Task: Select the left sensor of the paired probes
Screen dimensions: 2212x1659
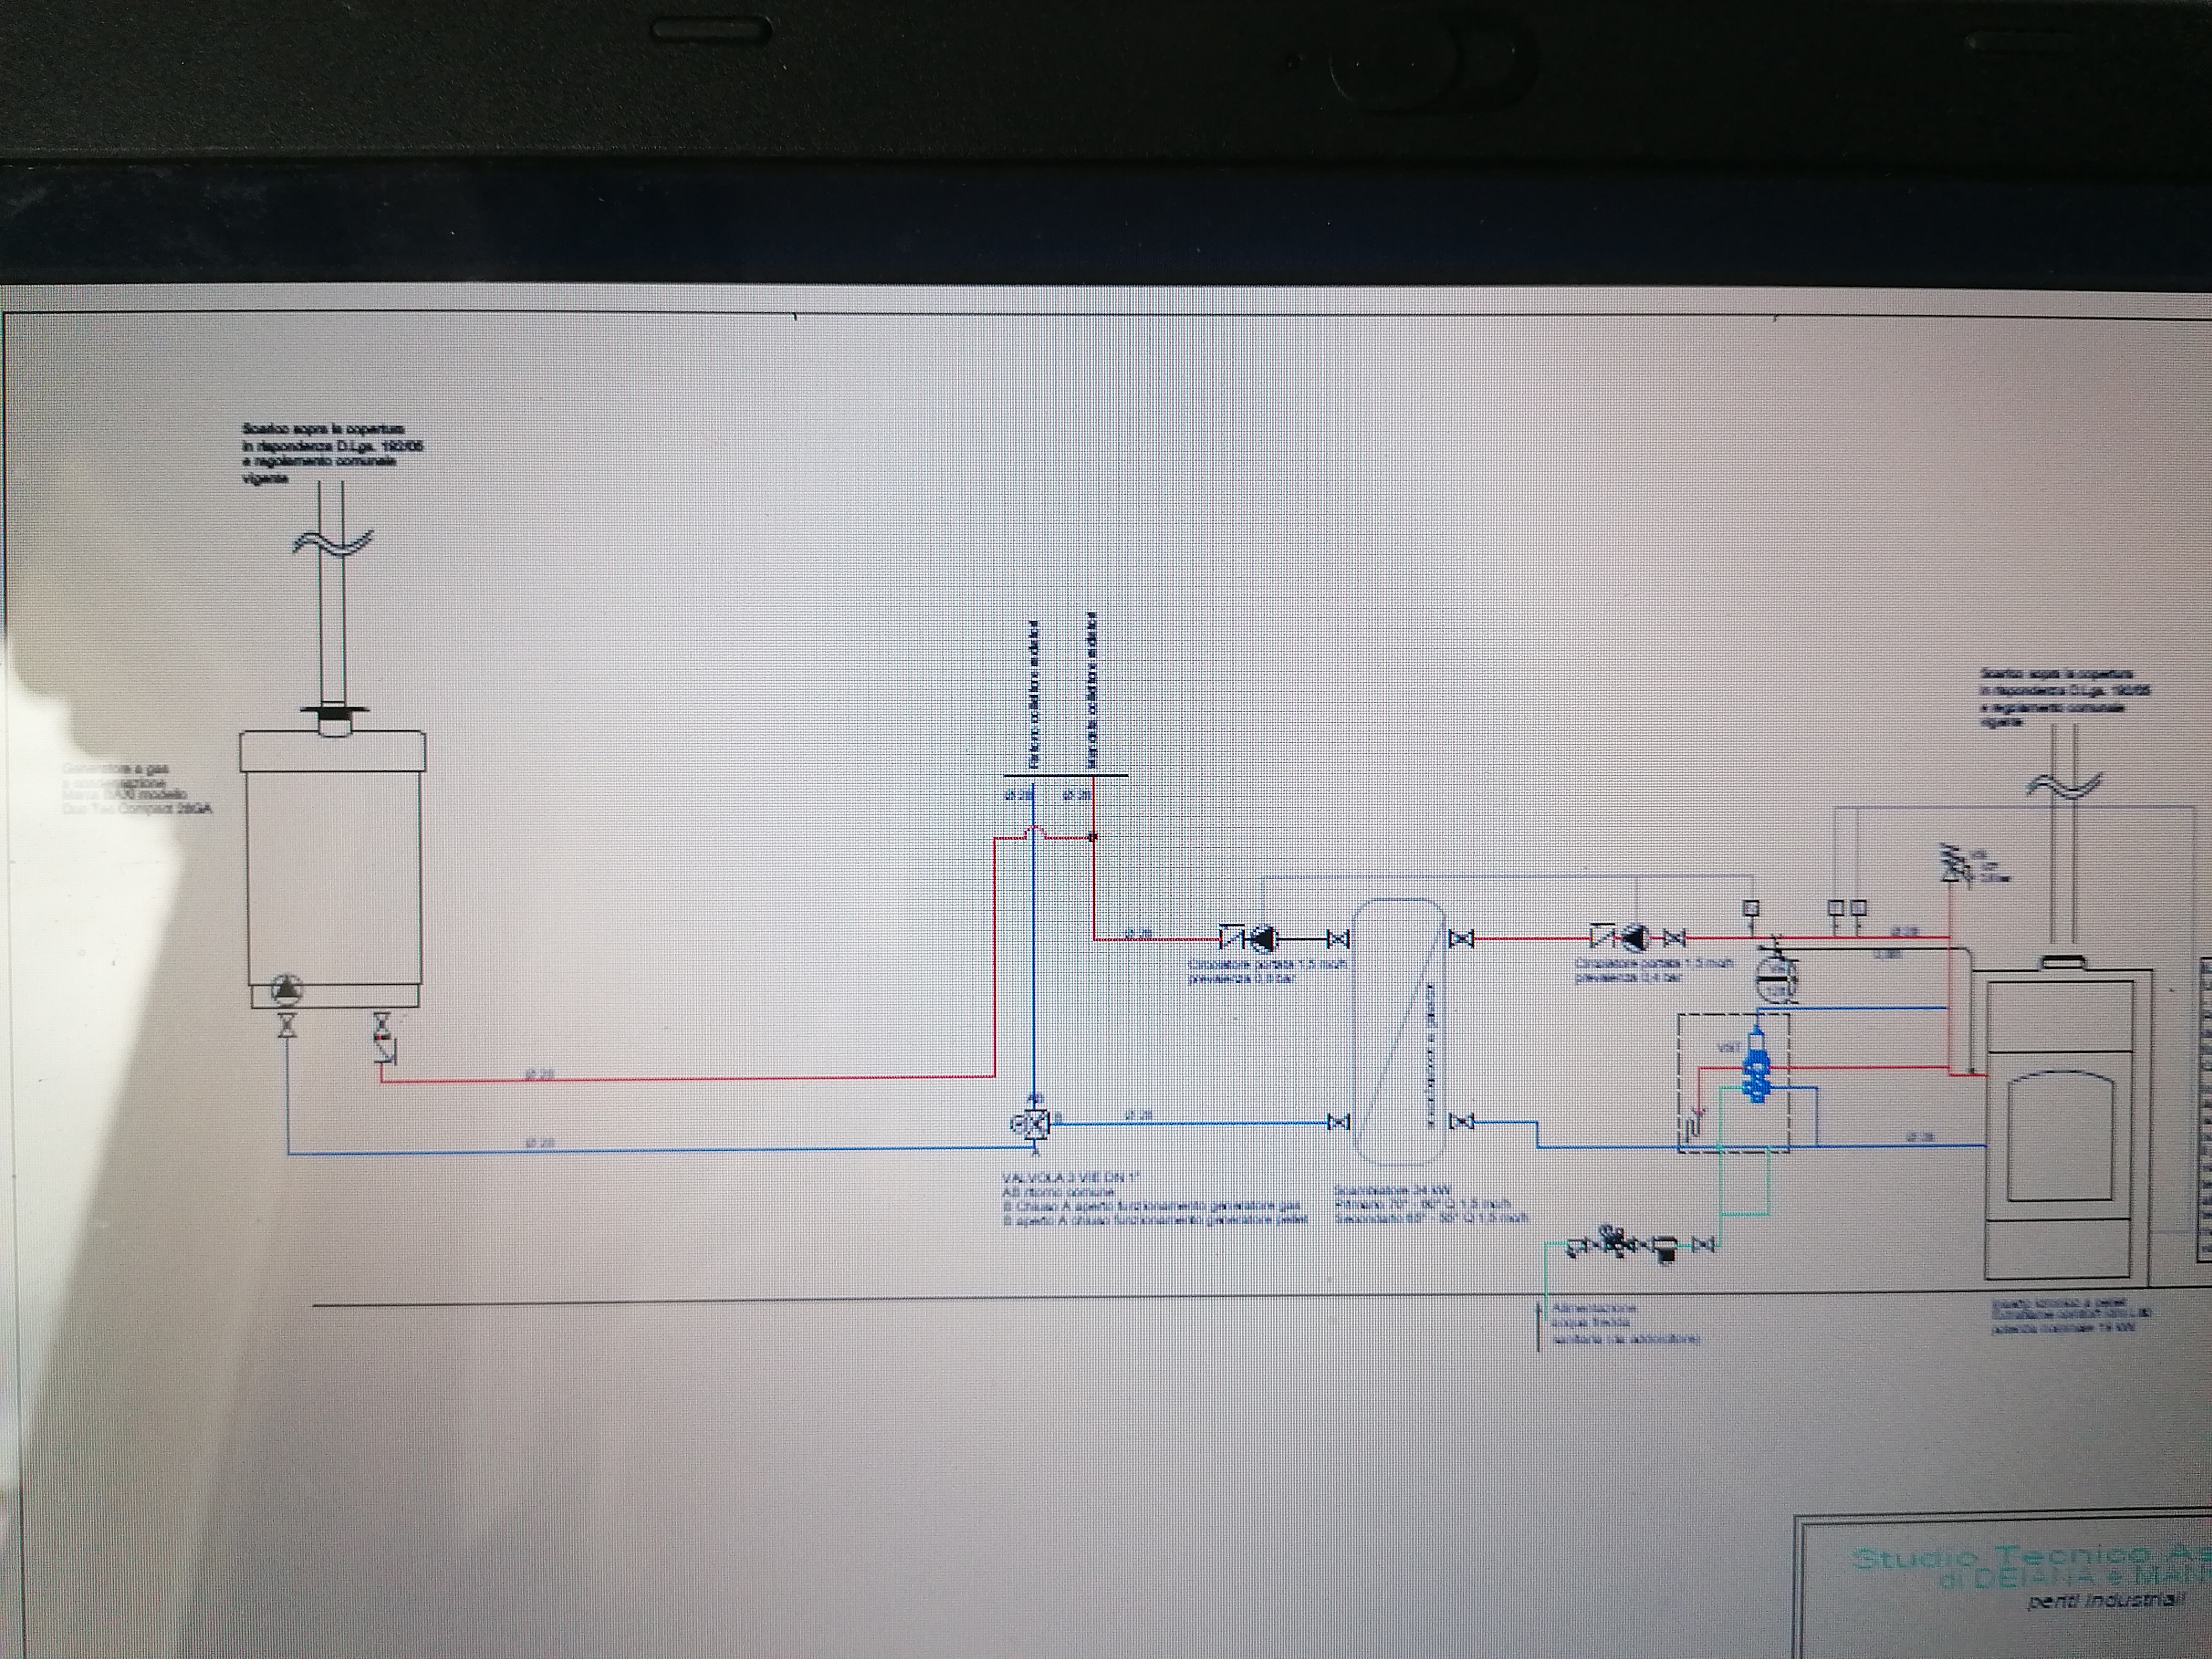Action: 1836,908
